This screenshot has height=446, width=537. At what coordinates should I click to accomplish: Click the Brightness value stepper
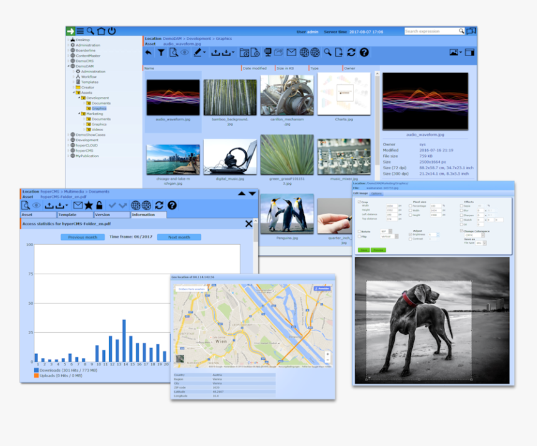(x=438, y=234)
